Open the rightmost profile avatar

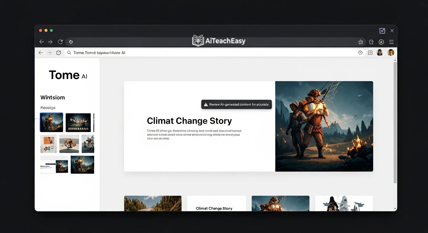(x=391, y=53)
